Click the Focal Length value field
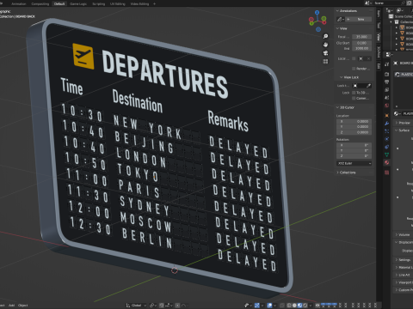 pos(361,37)
